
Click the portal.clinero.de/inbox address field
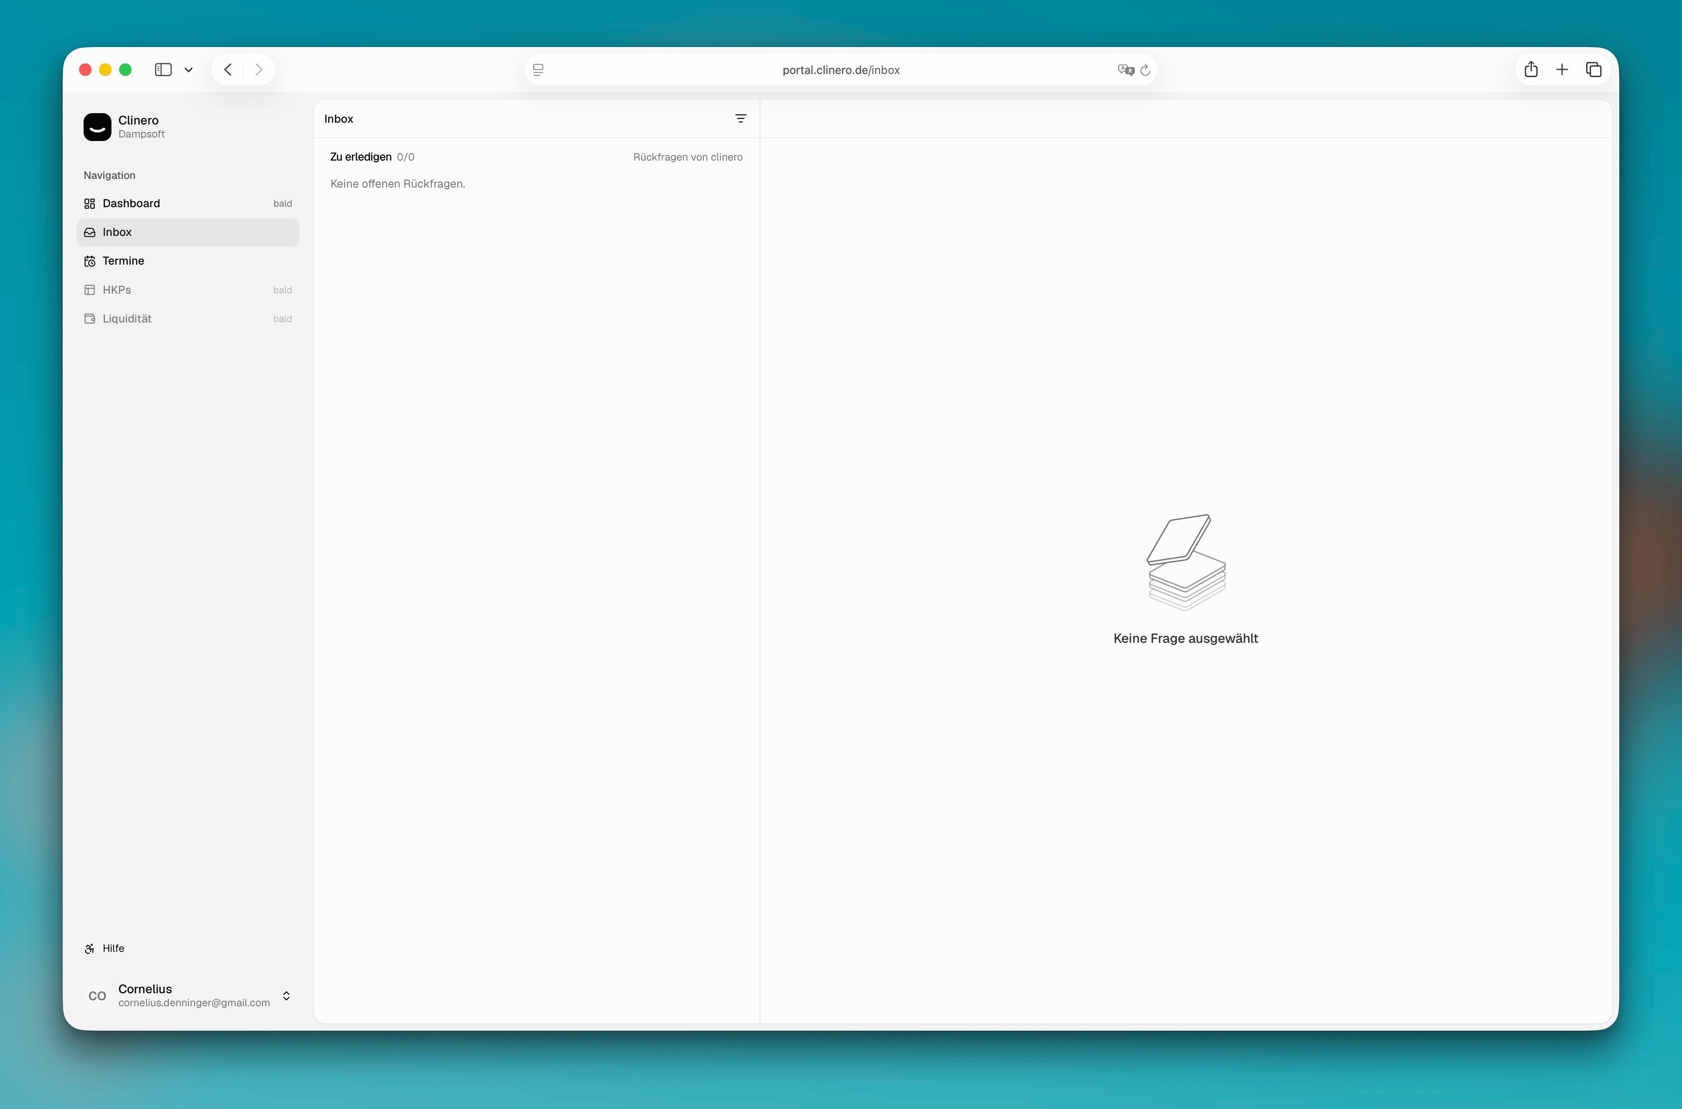coord(841,70)
